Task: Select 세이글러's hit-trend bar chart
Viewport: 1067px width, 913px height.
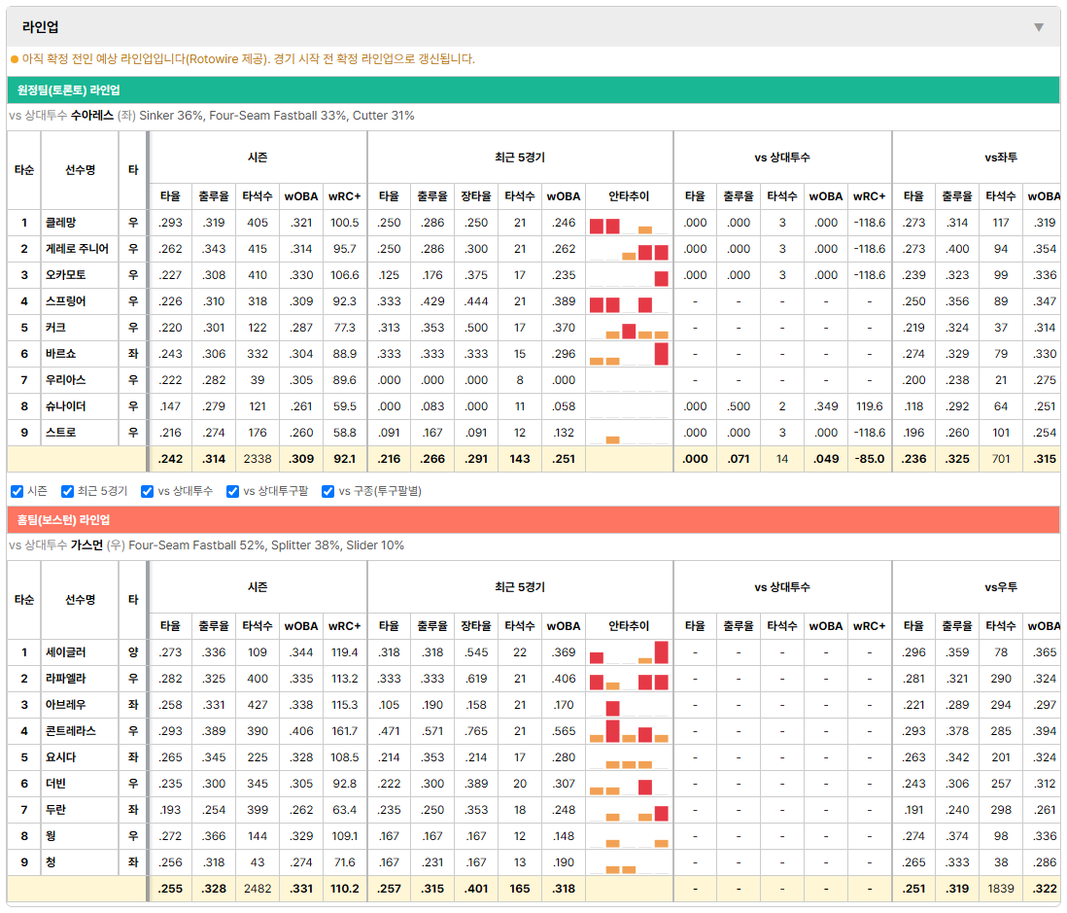Action: point(629,652)
